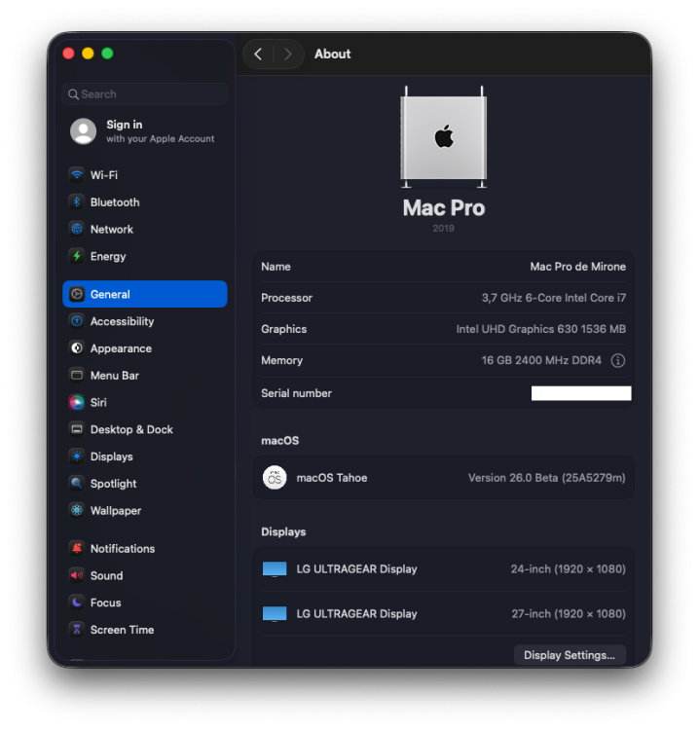Select Menu Bar in the sidebar
Viewport: 699px width, 730px height.
coord(145,376)
